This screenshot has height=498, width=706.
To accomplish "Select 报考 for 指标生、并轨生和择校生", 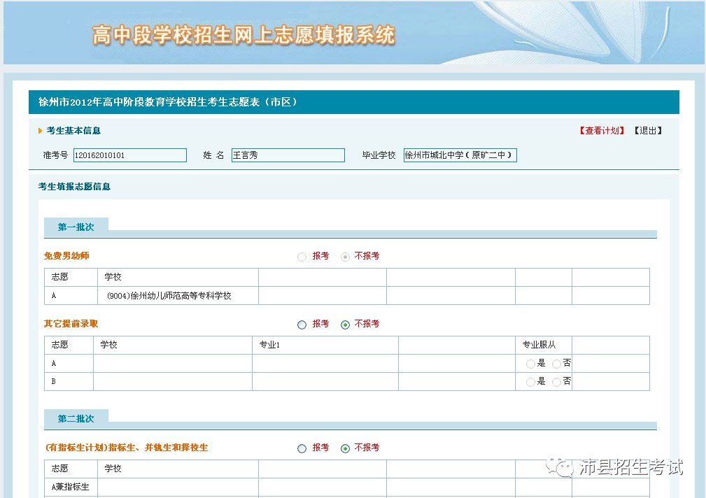I will point(302,448).
